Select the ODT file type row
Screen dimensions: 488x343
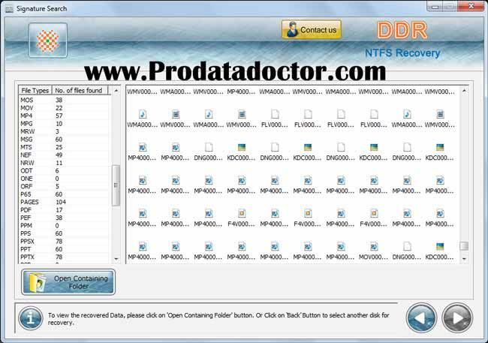coord(65,170)
